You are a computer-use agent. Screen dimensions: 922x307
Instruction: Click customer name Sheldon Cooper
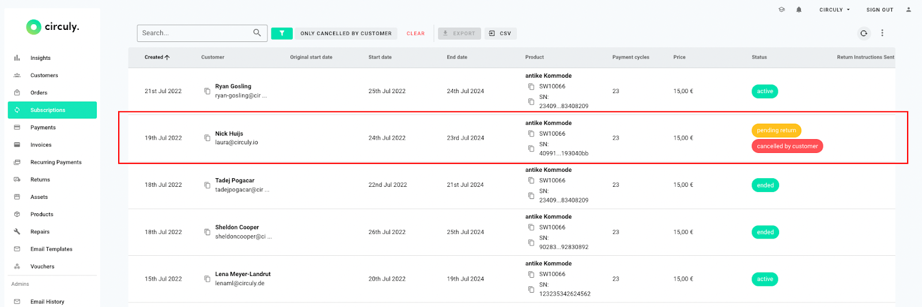pos(237,227)
